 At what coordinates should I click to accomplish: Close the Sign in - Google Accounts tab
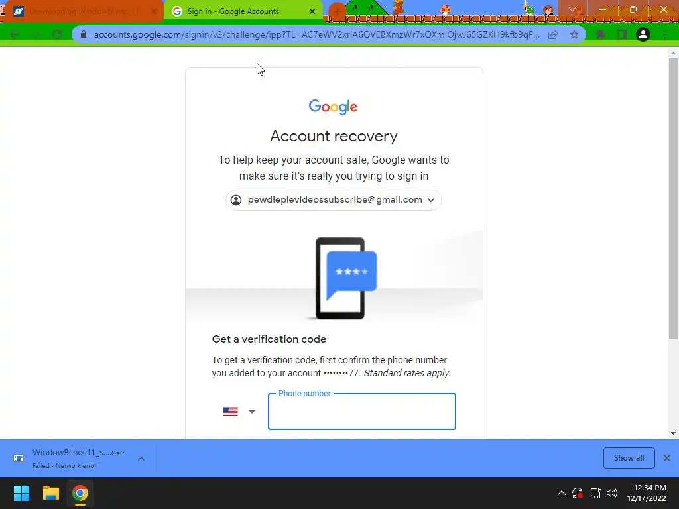pos(312,11)
